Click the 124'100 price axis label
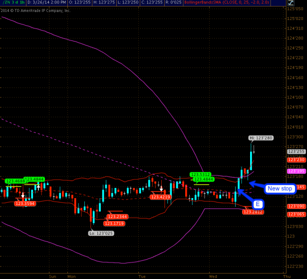This screenshot has height=279, width=307. [295, 97]
